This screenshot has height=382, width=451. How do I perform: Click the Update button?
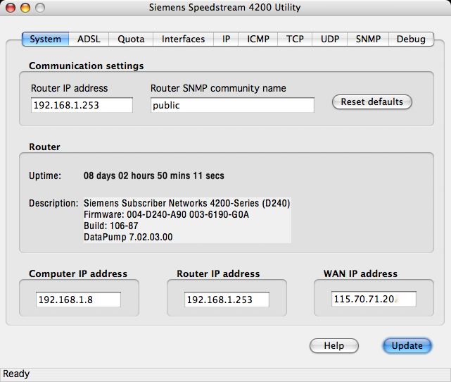407,345
